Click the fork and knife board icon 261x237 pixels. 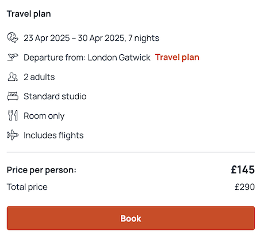point(13,115)
